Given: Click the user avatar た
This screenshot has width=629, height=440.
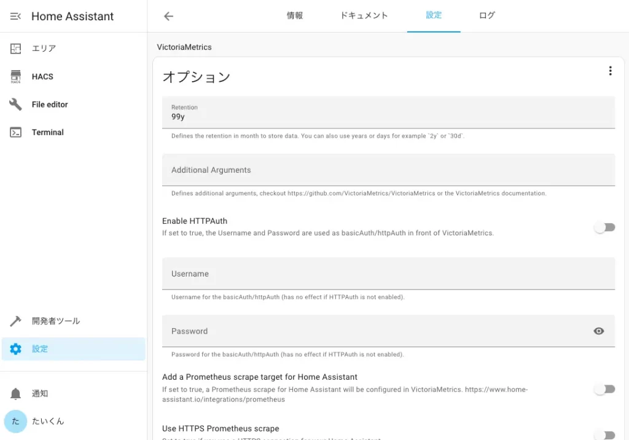Looking at the screenshot, I should pos(15,421).
